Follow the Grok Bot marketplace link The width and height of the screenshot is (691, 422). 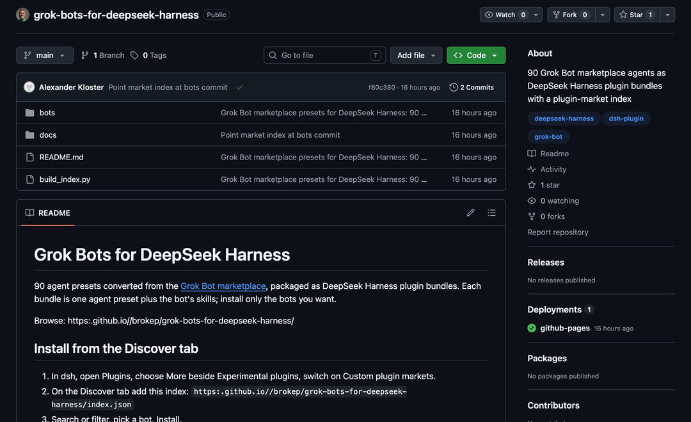(x=223, y=286)
